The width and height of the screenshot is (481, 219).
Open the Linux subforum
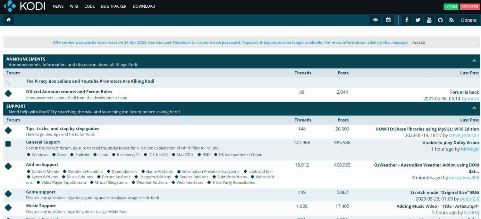(x=103, y=154)
